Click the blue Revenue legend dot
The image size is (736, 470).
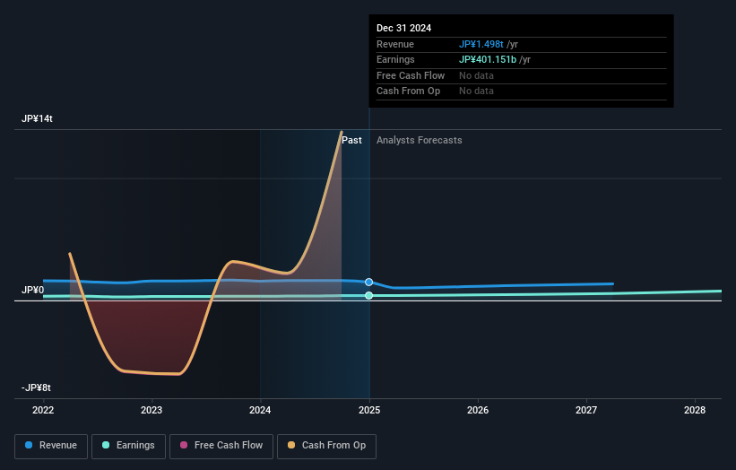click(29, 445)
